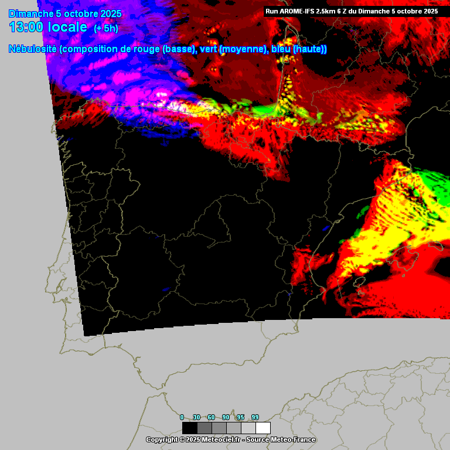Screen dimensions: 450x450
Task: Select the dark gray legend swatch labeled 30
Action: [x=204, y=428]
